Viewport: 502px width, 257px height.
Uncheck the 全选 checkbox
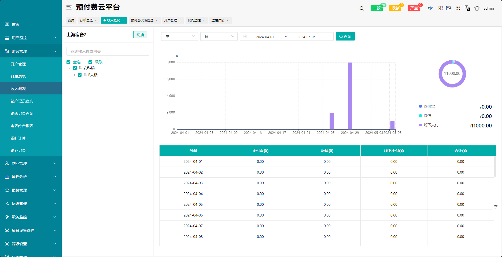pyautogui.click(x=68, y=62)
